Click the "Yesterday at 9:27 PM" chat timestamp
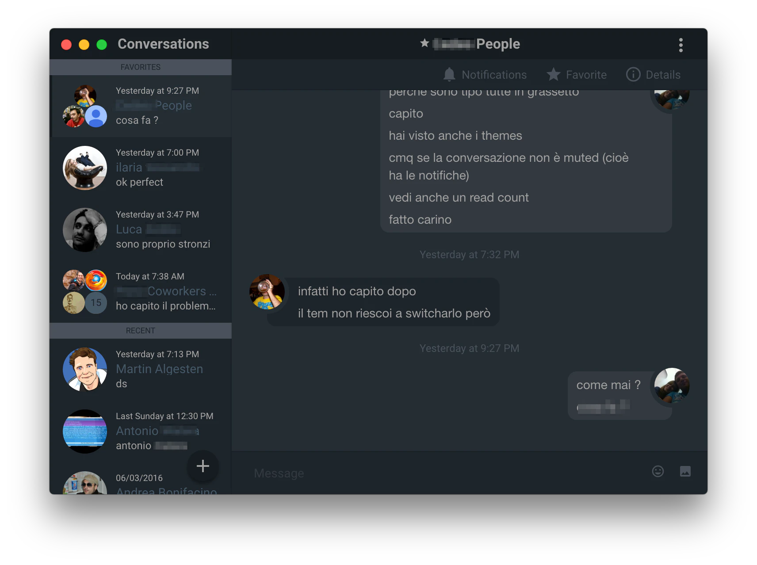This screenshot has height=565, width=757. pyautogui.click(x=470, y=348)
